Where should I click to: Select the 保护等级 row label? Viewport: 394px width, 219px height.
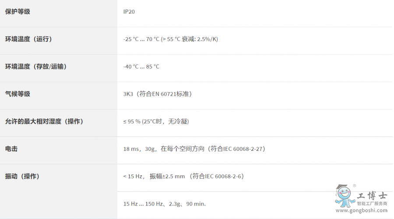coord(18,12)
